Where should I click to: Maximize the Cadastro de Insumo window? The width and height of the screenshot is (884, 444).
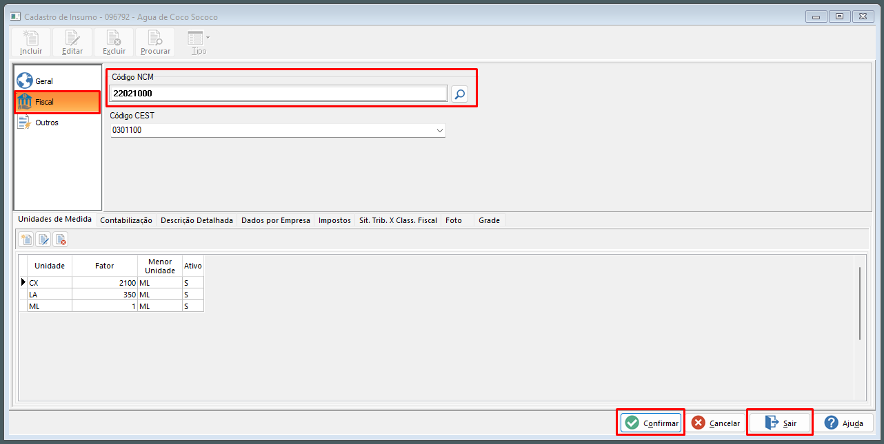point(839,17)
